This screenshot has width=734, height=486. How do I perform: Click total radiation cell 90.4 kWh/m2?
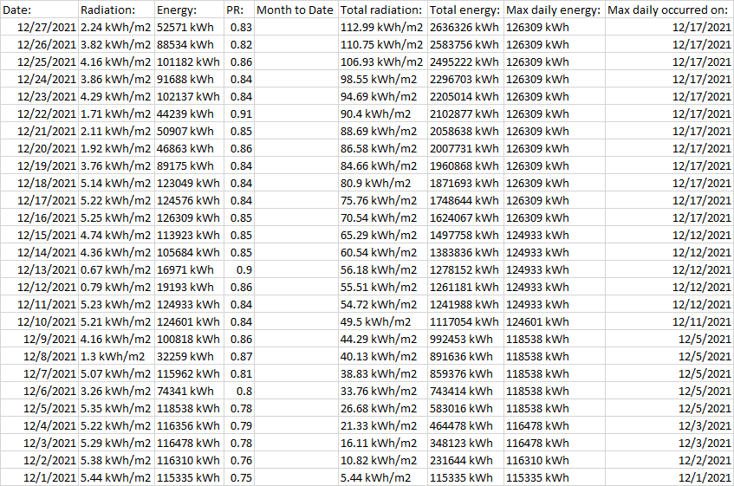point(383,113)
